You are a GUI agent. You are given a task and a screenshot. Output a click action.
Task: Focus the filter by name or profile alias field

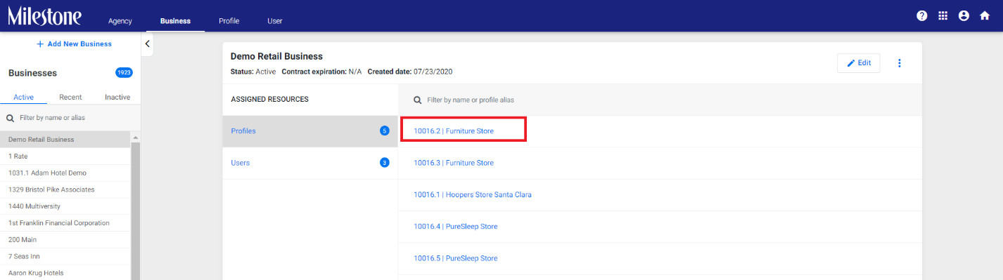[x=660, y=100]
